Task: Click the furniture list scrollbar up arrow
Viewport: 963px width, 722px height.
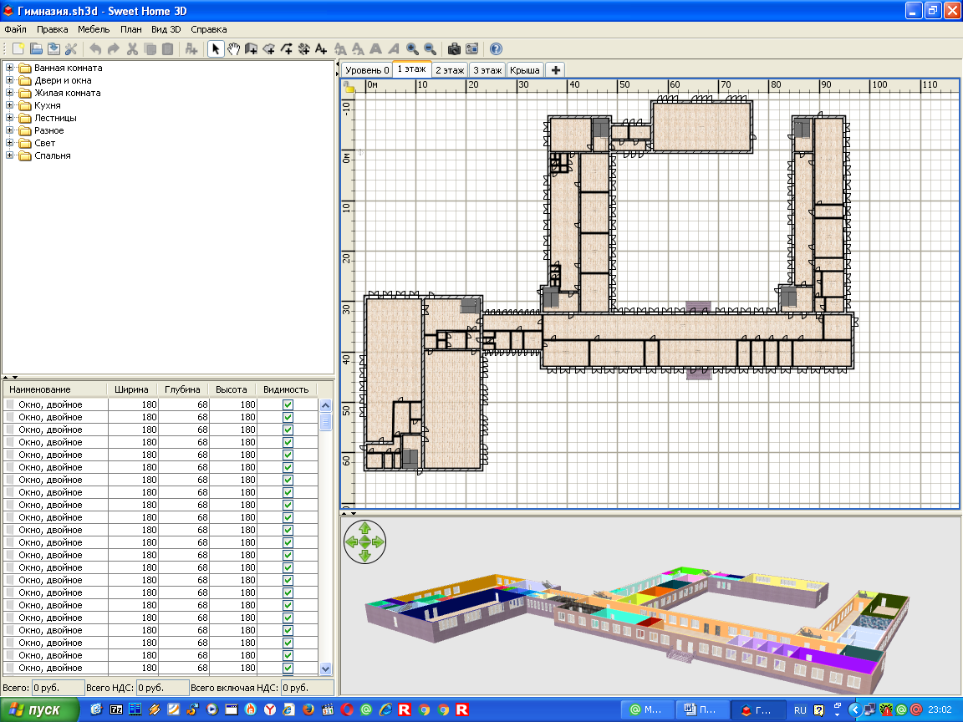Action: coord(325,405)
